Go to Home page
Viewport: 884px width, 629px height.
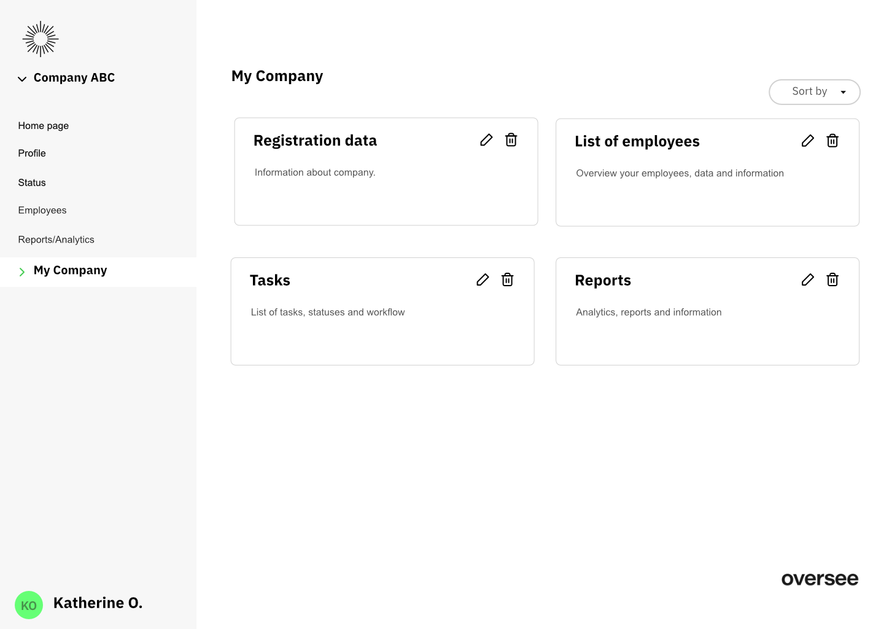tap(44, 125)
